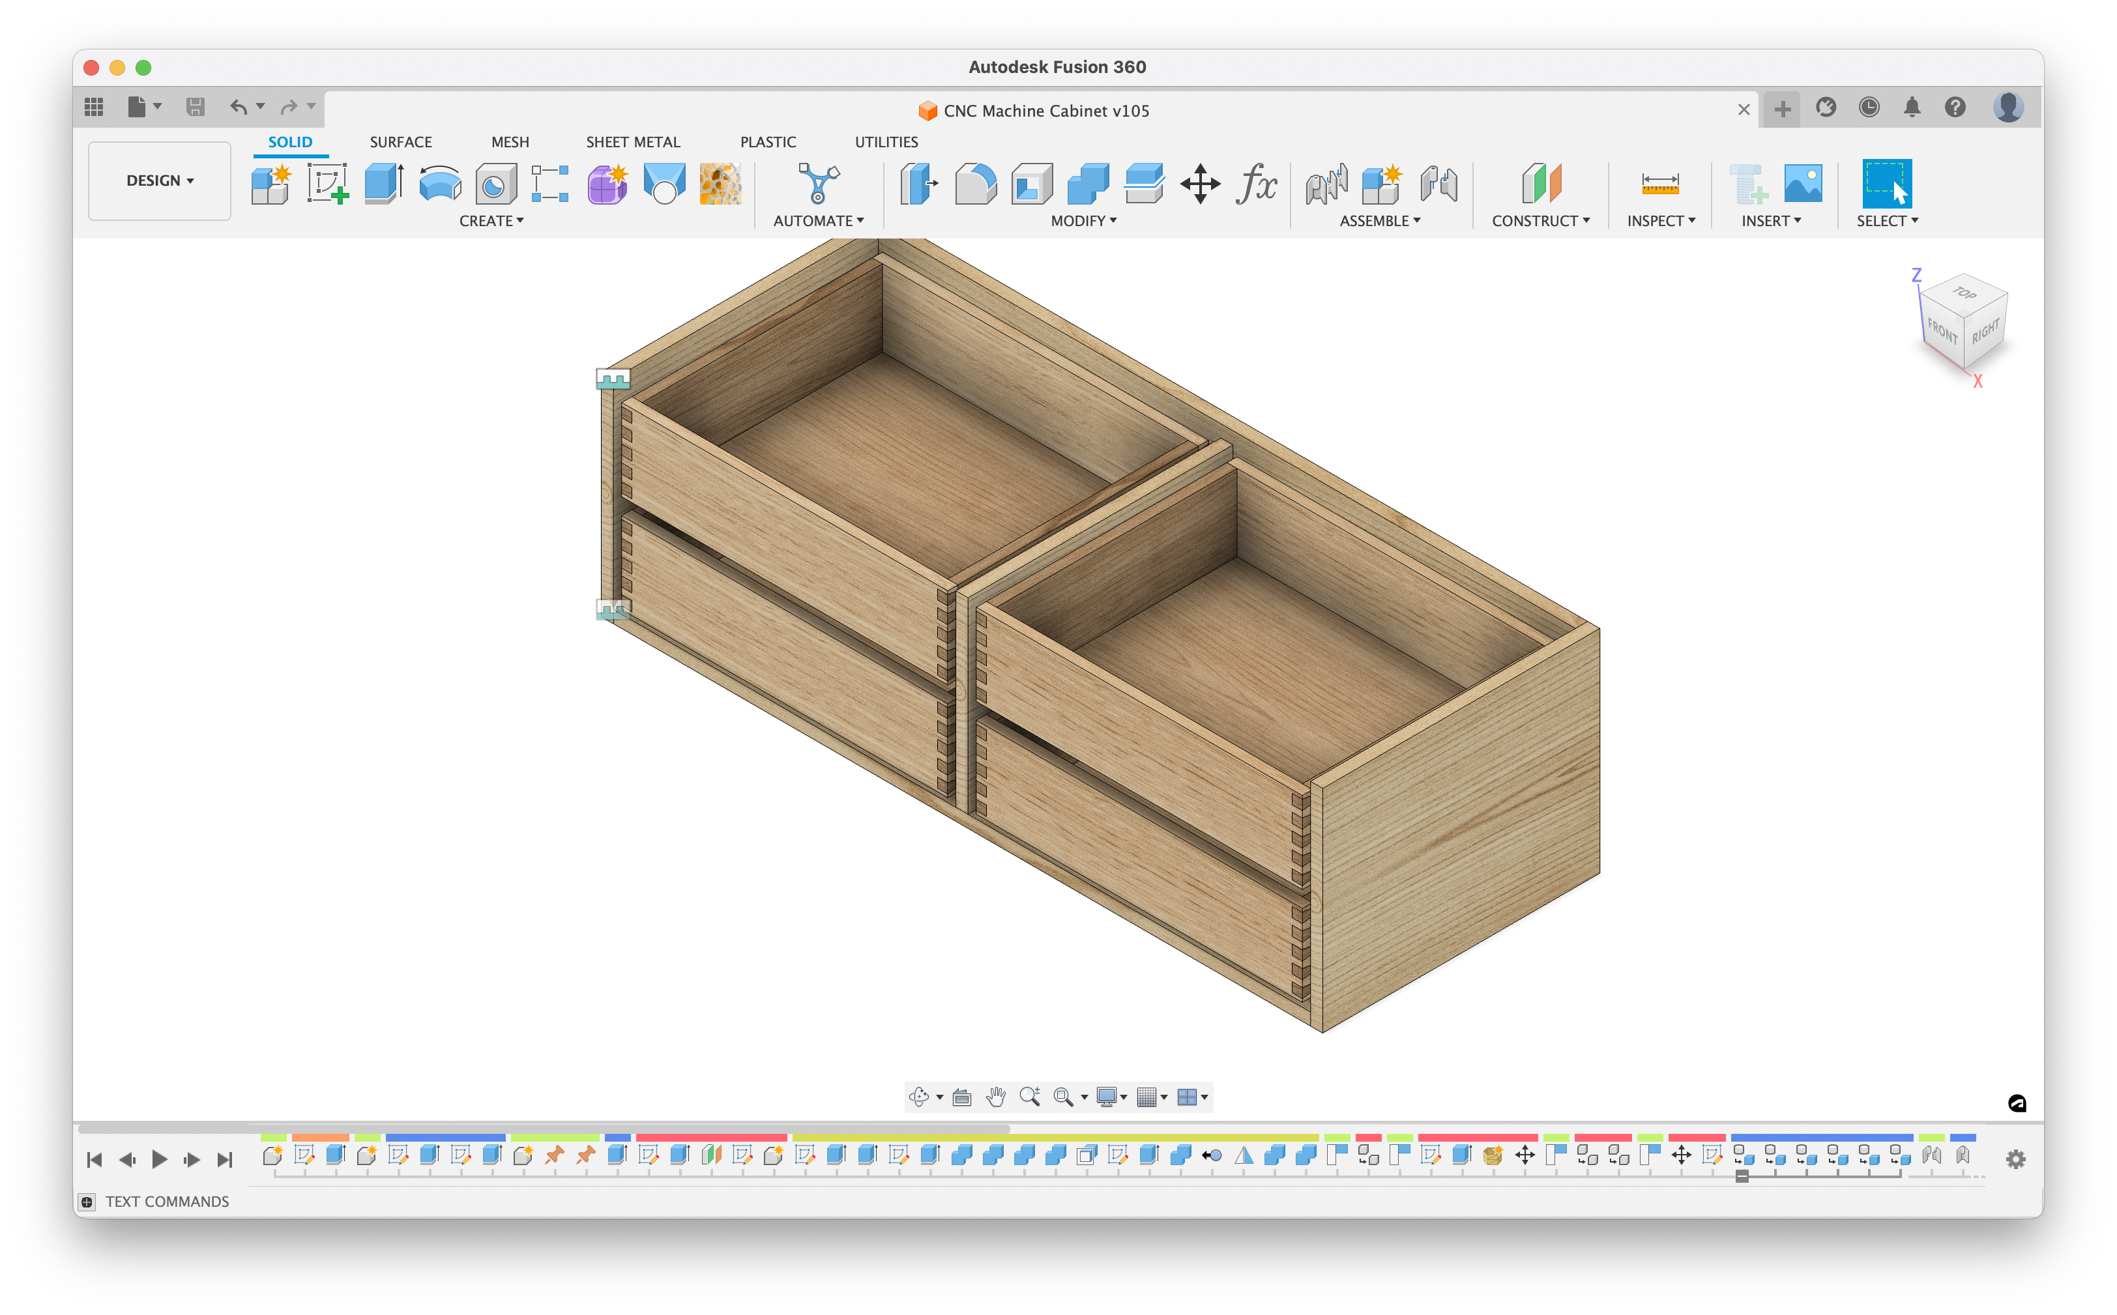
Task: Select the Revolve tool icon
Action: pyautogui.click(x=440, y=184)
